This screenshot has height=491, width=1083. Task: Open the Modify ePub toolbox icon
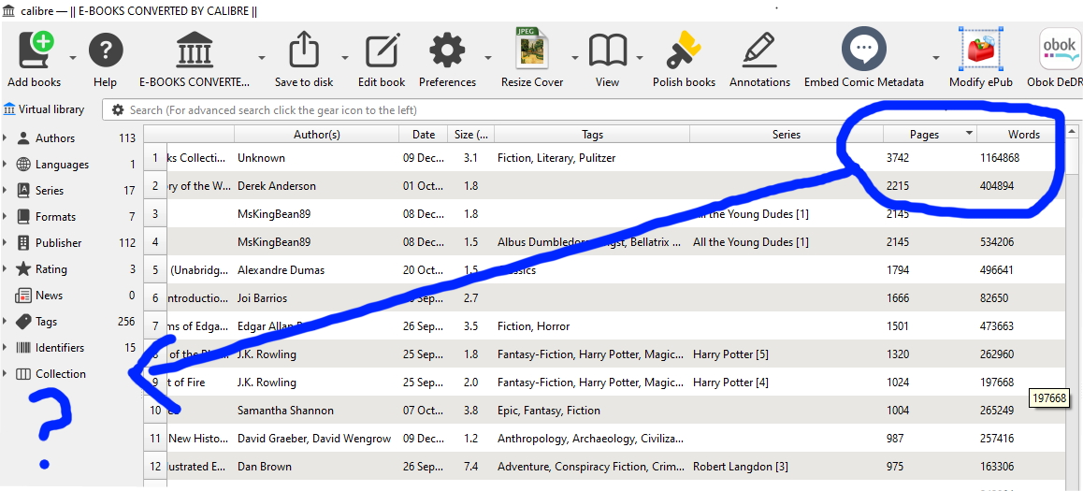pyautogui.click(x=981, y=50)
